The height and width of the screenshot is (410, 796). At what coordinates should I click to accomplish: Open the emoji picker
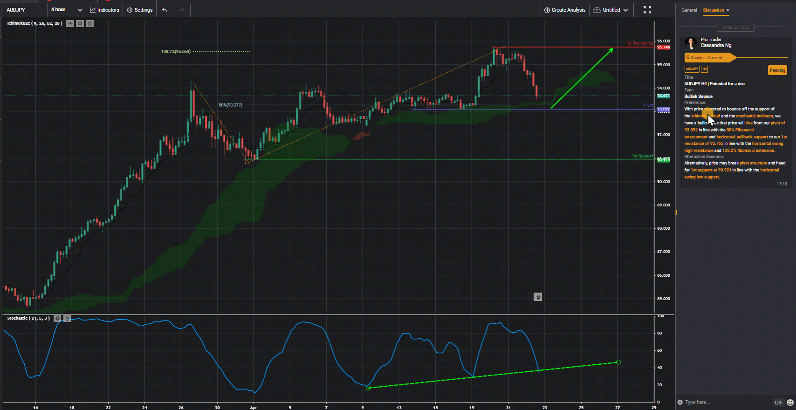(x=790, y=403)
